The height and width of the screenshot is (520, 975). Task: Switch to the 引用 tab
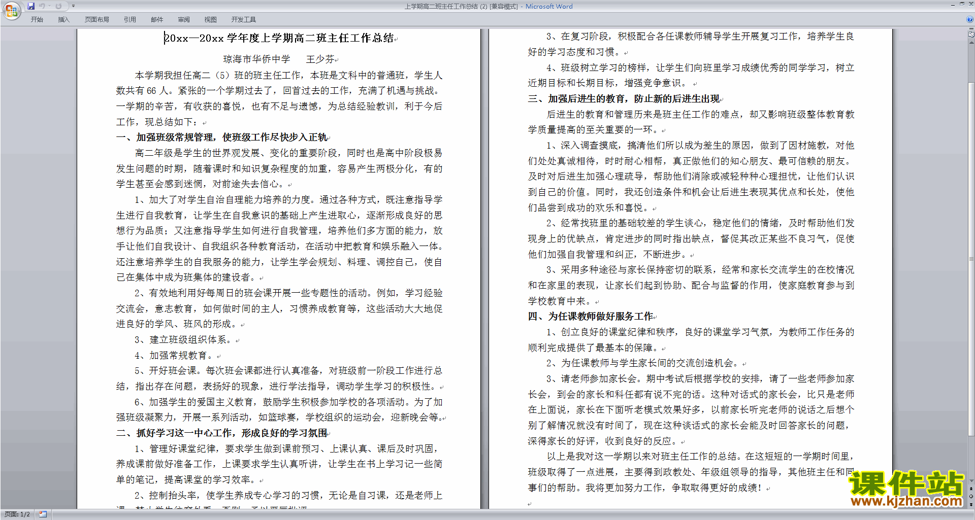click(130, 20)
